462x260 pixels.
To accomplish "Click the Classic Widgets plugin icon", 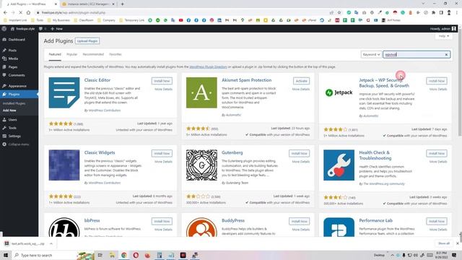I will [64, 165].
